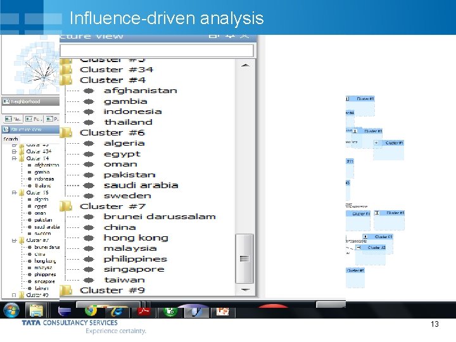This screenshot has width=456, height=342.
Task: Select 'singapore' in the enlarged tree
Action: tap(134, 270)
